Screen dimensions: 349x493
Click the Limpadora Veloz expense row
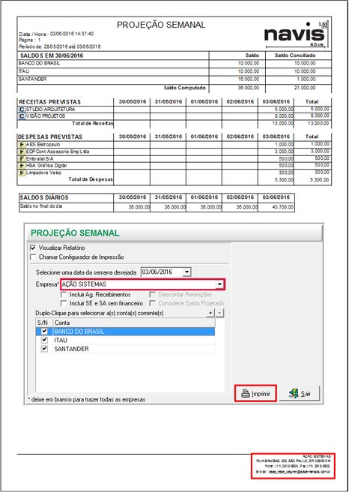point(174,173)
